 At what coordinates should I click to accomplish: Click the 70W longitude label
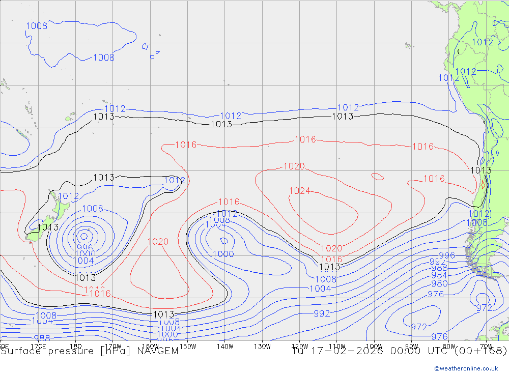486,347
